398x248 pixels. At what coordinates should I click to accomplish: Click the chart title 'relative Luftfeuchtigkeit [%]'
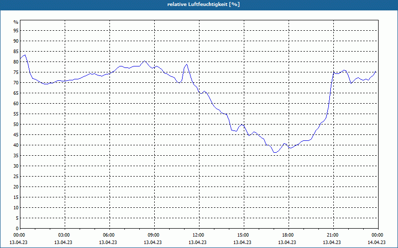click(203, 4)
